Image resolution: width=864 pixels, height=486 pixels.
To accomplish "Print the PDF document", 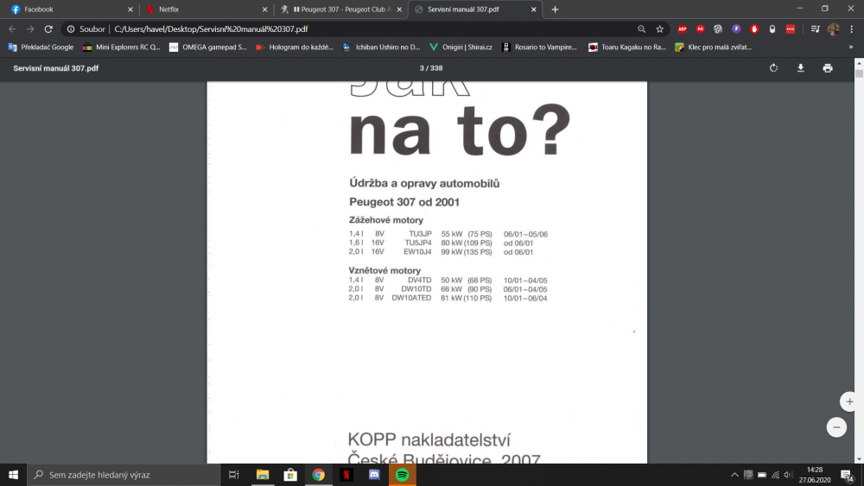I will click(828, 68).
